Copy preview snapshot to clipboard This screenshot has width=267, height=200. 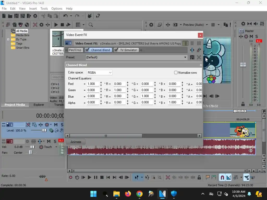pos(226,25)
